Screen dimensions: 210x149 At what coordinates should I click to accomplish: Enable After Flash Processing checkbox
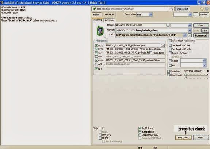click(x=170, y=41)
